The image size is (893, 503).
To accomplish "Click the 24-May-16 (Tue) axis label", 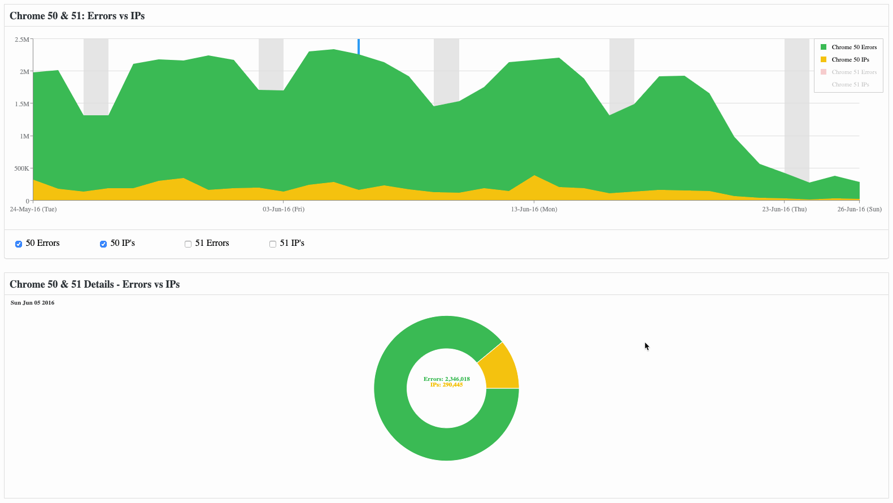I will pos(33,209).
